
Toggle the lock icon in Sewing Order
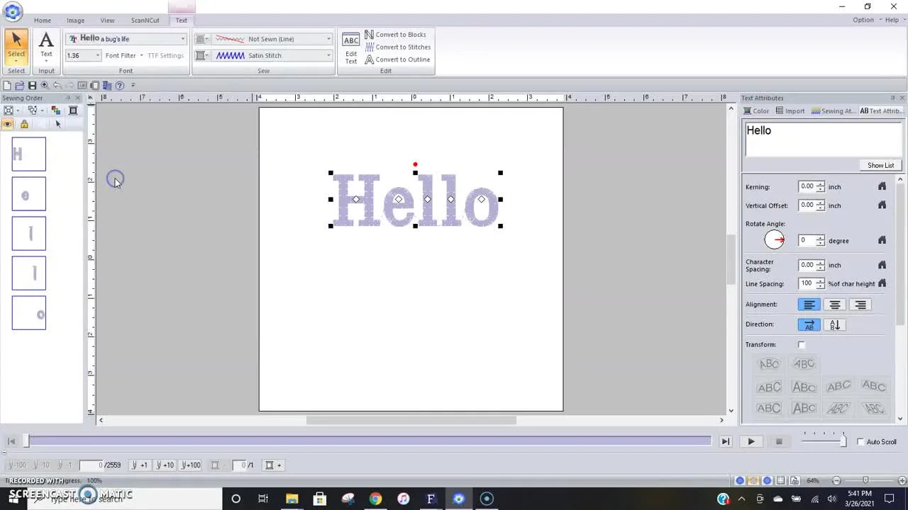(23, 124)
